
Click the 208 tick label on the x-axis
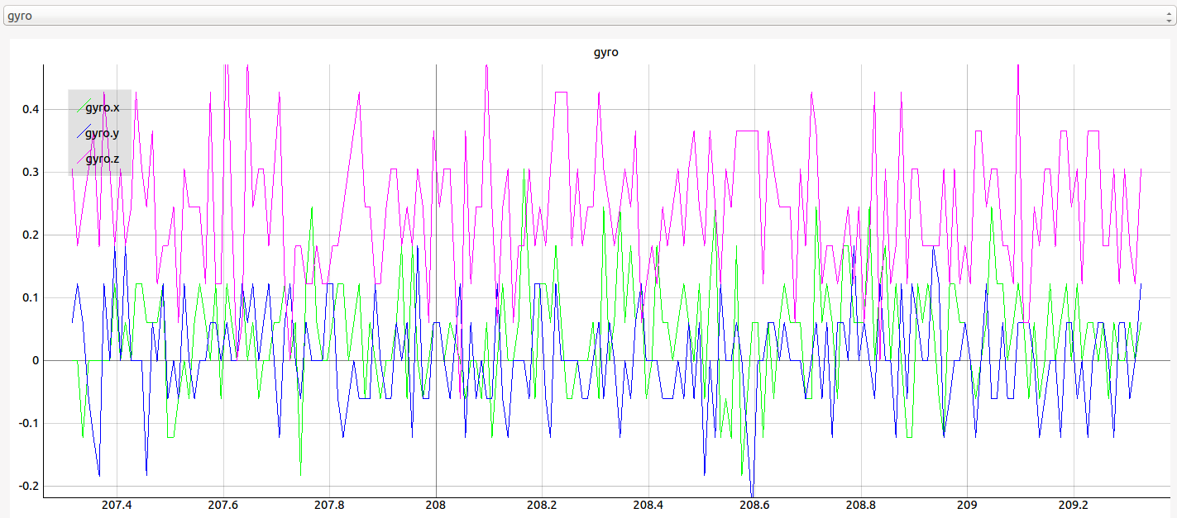(x=435, y=506)
